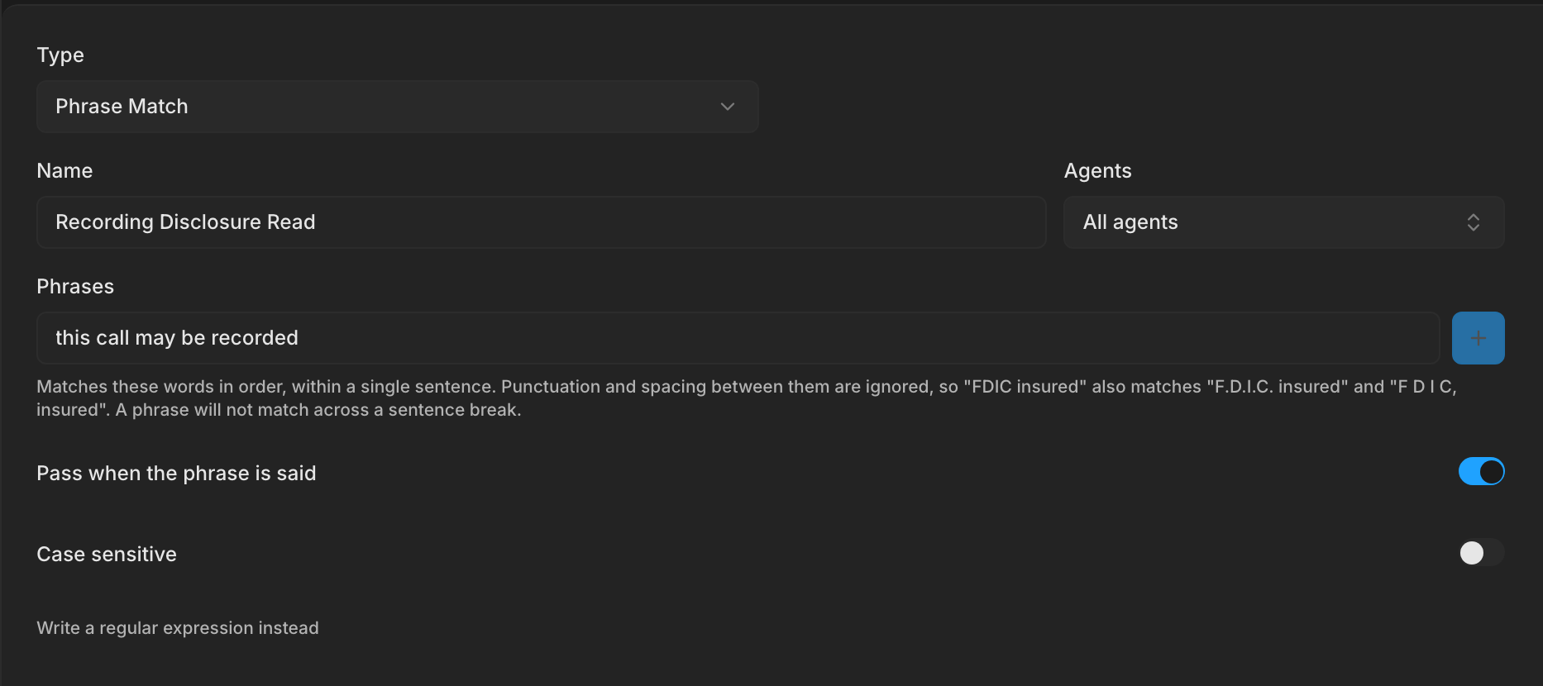1543x686 pixels.
Task: Enable the Case sensitive switch
Action: 1481,553
